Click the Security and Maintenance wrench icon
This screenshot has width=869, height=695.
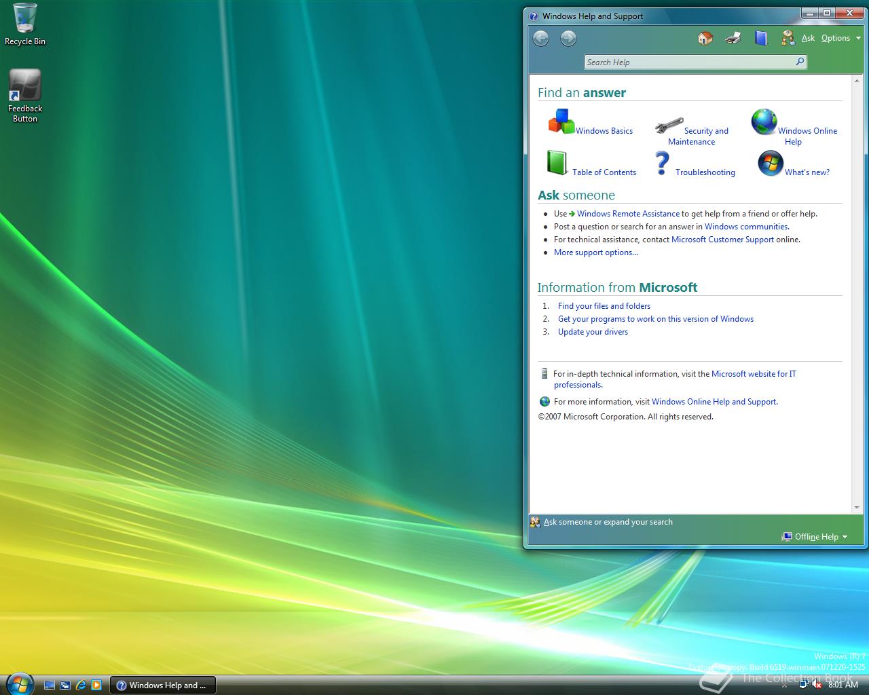pos(669,126)
